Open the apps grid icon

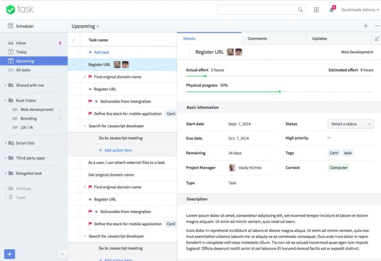pos(316,10)
